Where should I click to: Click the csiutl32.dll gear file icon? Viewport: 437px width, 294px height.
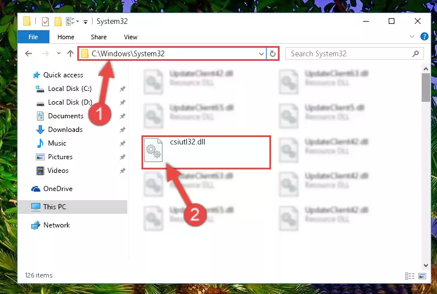pos(153,150)
